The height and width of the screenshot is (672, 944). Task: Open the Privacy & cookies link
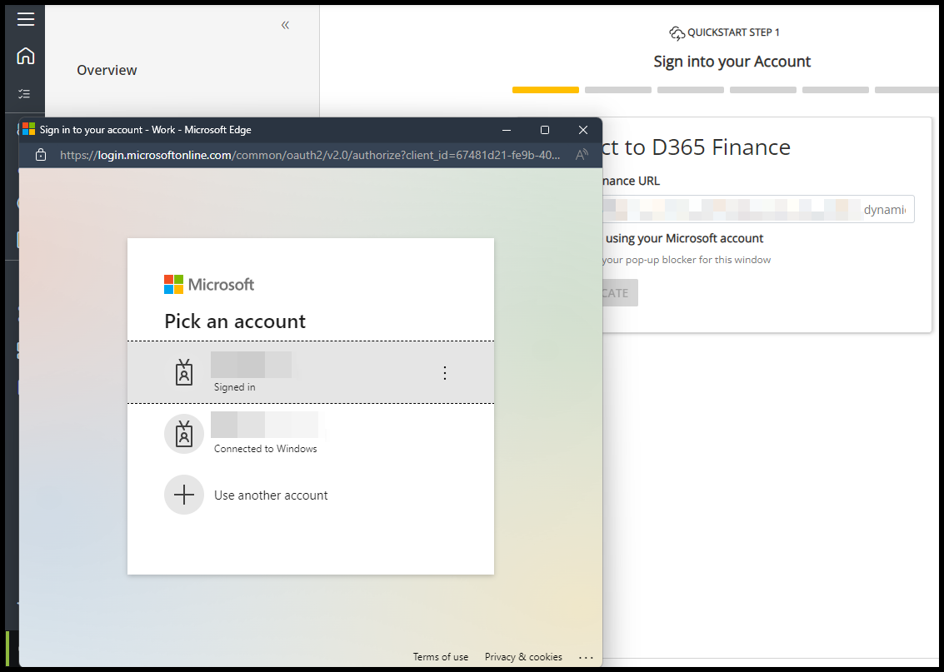pos(523,657)
